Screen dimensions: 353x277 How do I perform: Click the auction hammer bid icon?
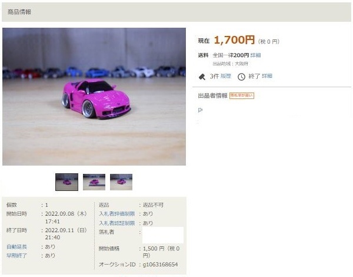(x=202, y=77)
